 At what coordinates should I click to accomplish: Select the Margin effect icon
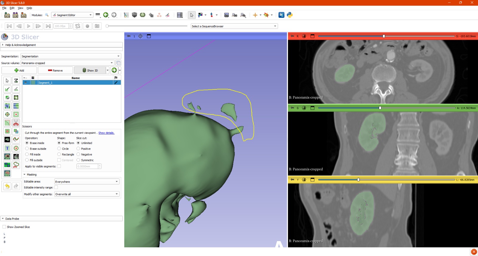coord(7,114)
